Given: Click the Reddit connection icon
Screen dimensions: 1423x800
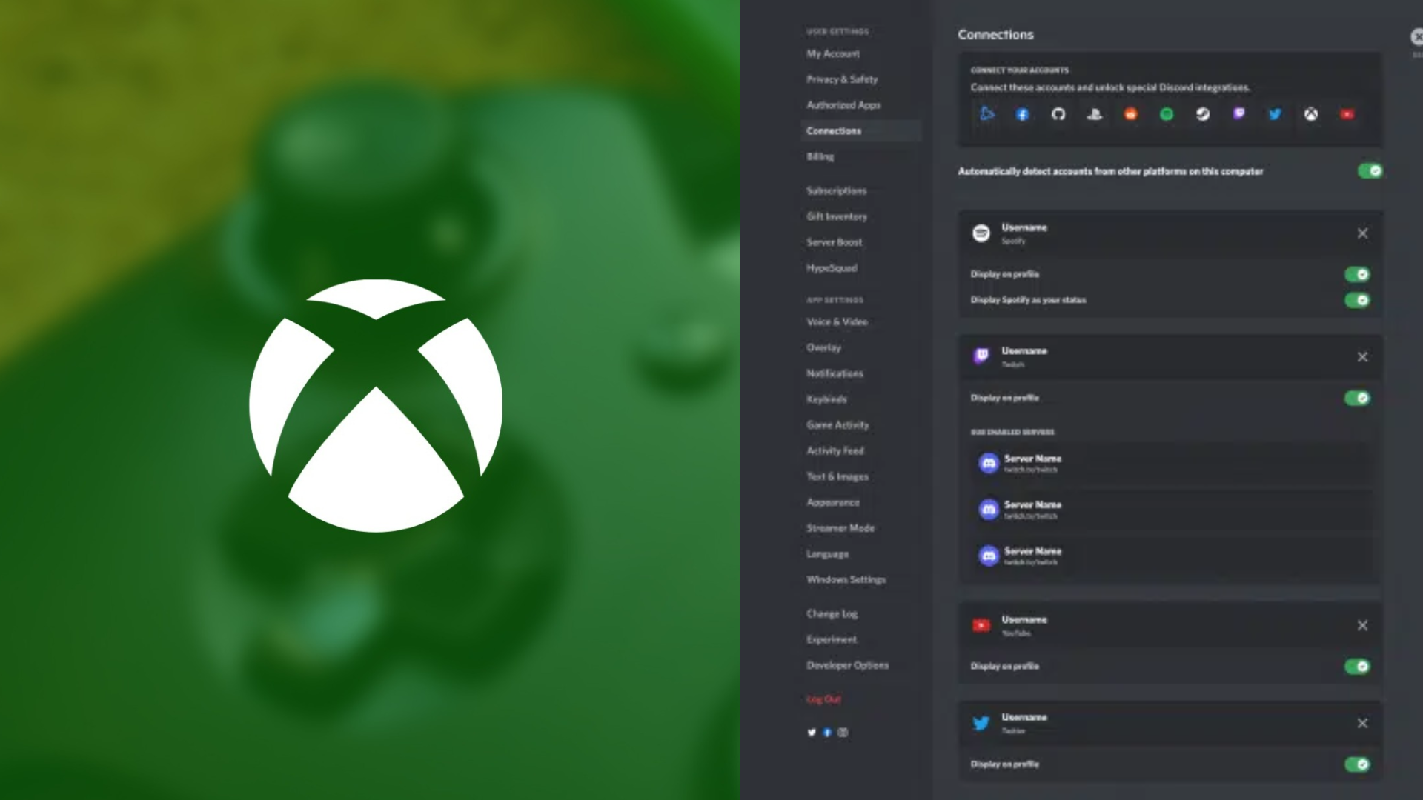Looking at the screenshot, I should pyautogui.click(x=1130, y=114).
